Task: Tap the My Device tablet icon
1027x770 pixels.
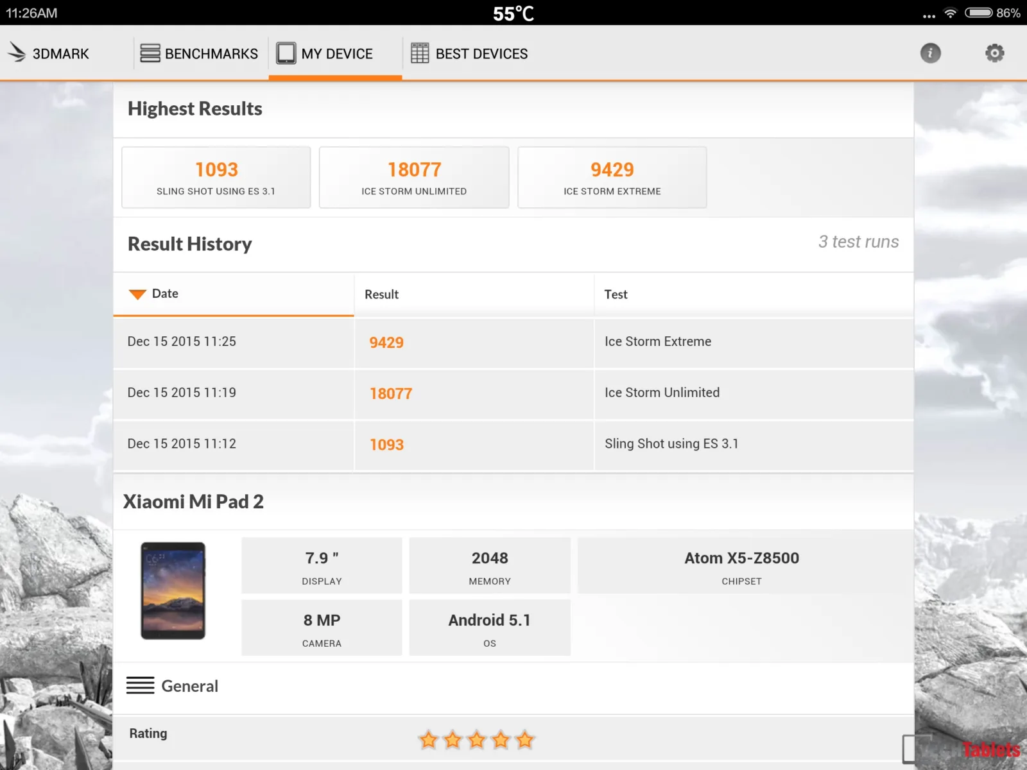Action: click(286, 53)
